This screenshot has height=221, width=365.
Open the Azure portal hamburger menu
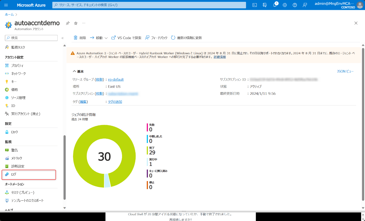pos(6,5)
